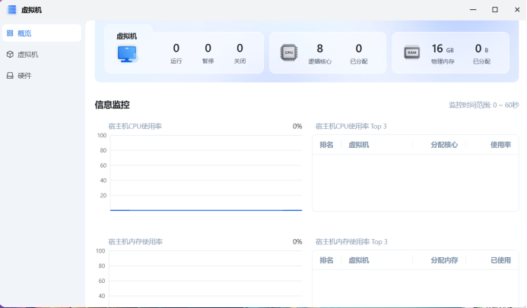Click the 硬件 drive icon in sidebar
527x308 pixels.
(10, 75)
